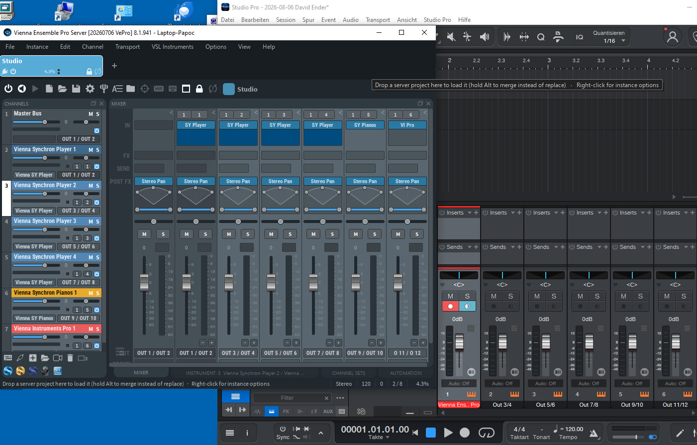Viewport: 697px width, 445px height.
Task: Open the Takte time format dropdown
Action: click(x=379, y=437)
